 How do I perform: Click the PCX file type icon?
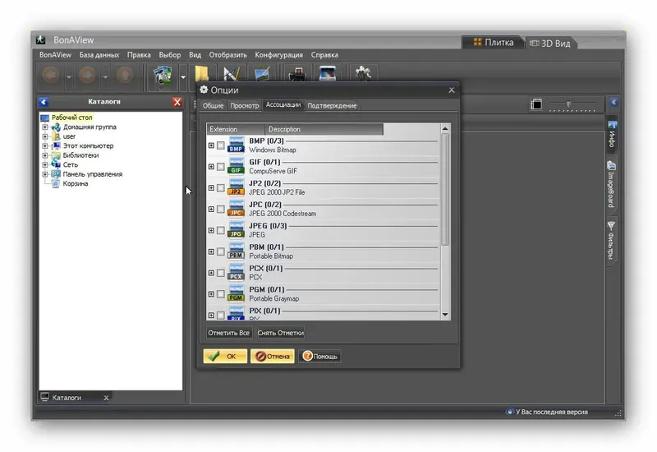tap(236, 273)
